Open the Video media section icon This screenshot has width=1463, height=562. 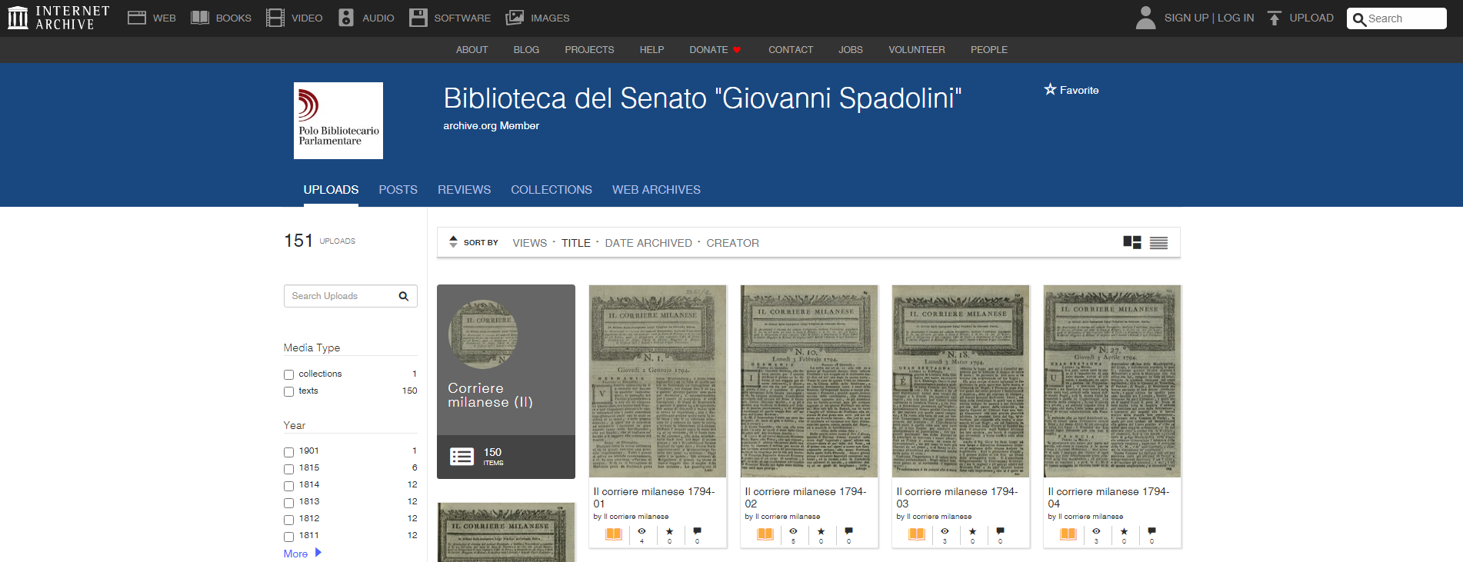275,18
